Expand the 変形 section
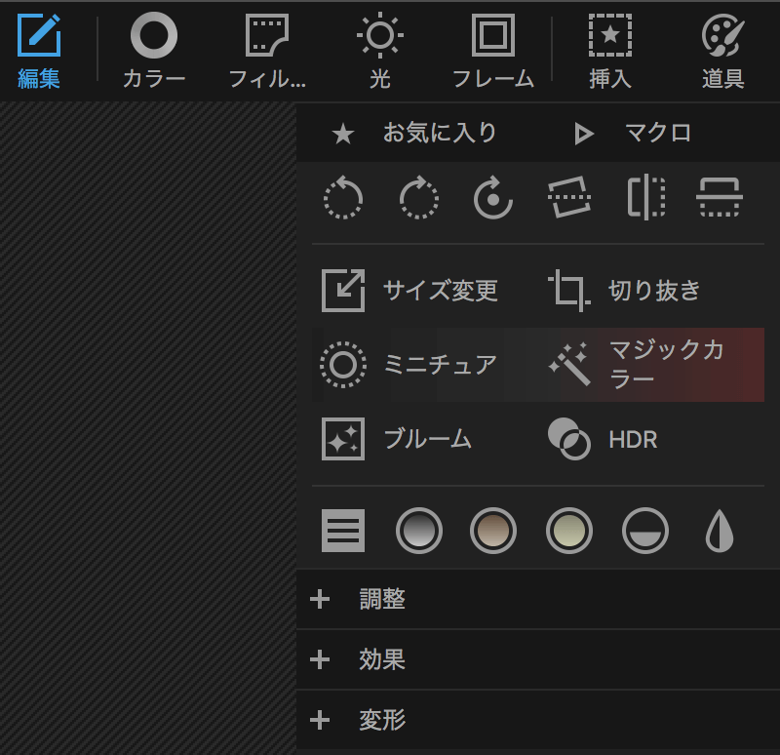Image resolution: width=780 pixels, height=755 pixels. 381,721
